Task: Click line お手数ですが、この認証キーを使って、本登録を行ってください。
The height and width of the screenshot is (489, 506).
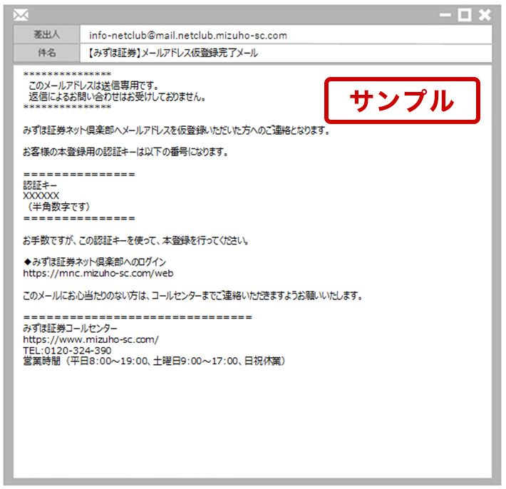Action: tap(135, 240)
